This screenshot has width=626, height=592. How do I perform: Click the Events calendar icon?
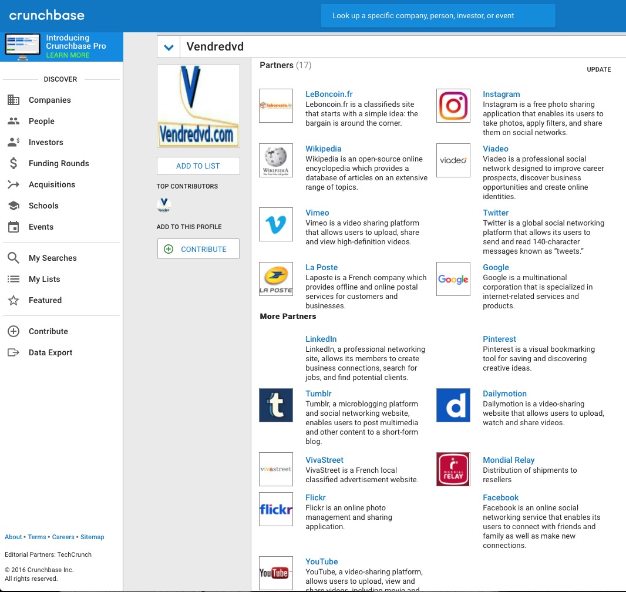14,227
